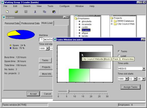Click the Cut scissors toolbar icon
Image resolution: width=147 pixels, height=108 pixels.
pyautogui.click(x=35, y=12)
